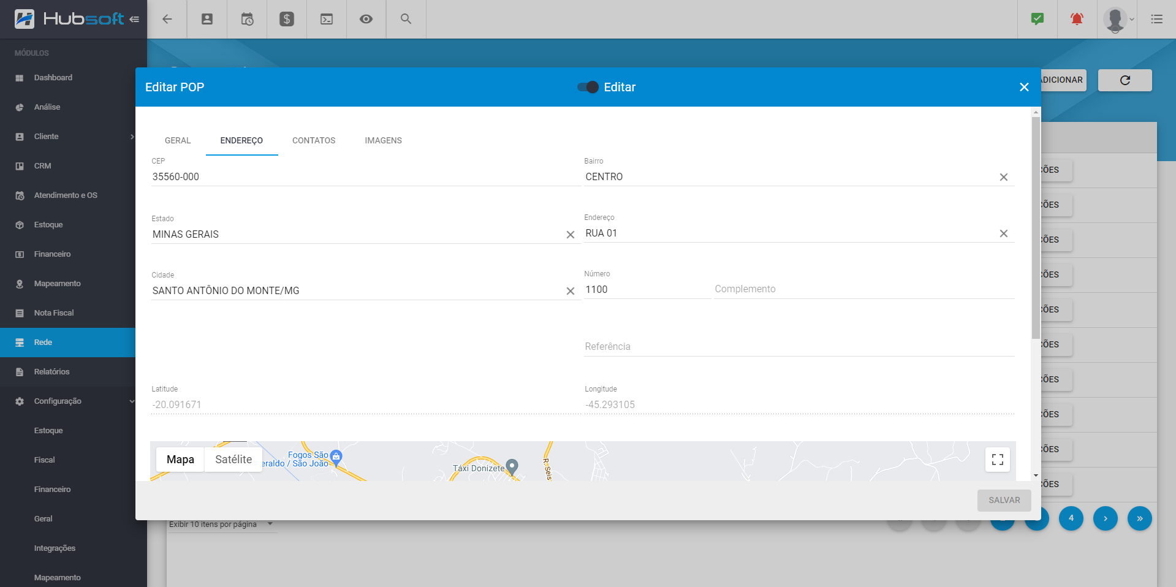This screenshot has height=587, width=1176.
Task: Clear the Bairro field value
Action: tap(1004, 177)
